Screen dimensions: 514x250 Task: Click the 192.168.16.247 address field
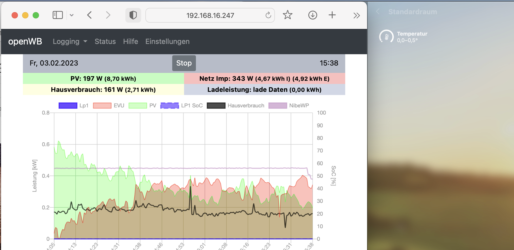pos(210,16)
